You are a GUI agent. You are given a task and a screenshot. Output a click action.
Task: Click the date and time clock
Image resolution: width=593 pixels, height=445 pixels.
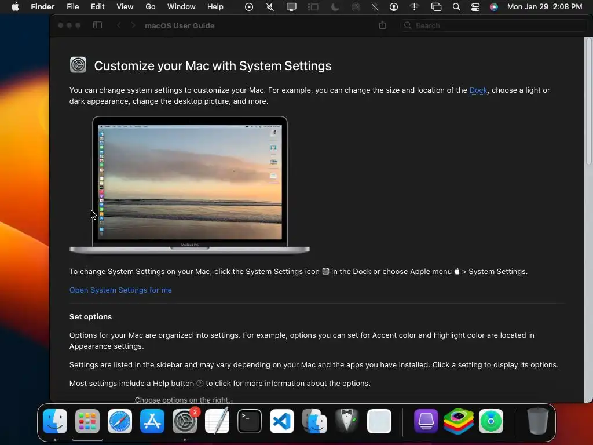(x=544, y=6)
